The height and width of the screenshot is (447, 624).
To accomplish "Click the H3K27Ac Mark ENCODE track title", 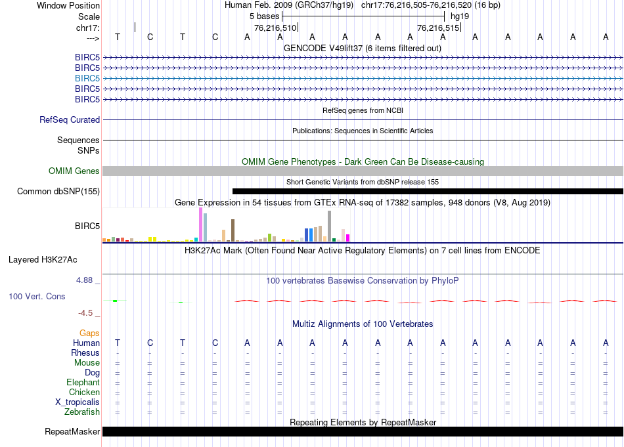I will (363, 251).
